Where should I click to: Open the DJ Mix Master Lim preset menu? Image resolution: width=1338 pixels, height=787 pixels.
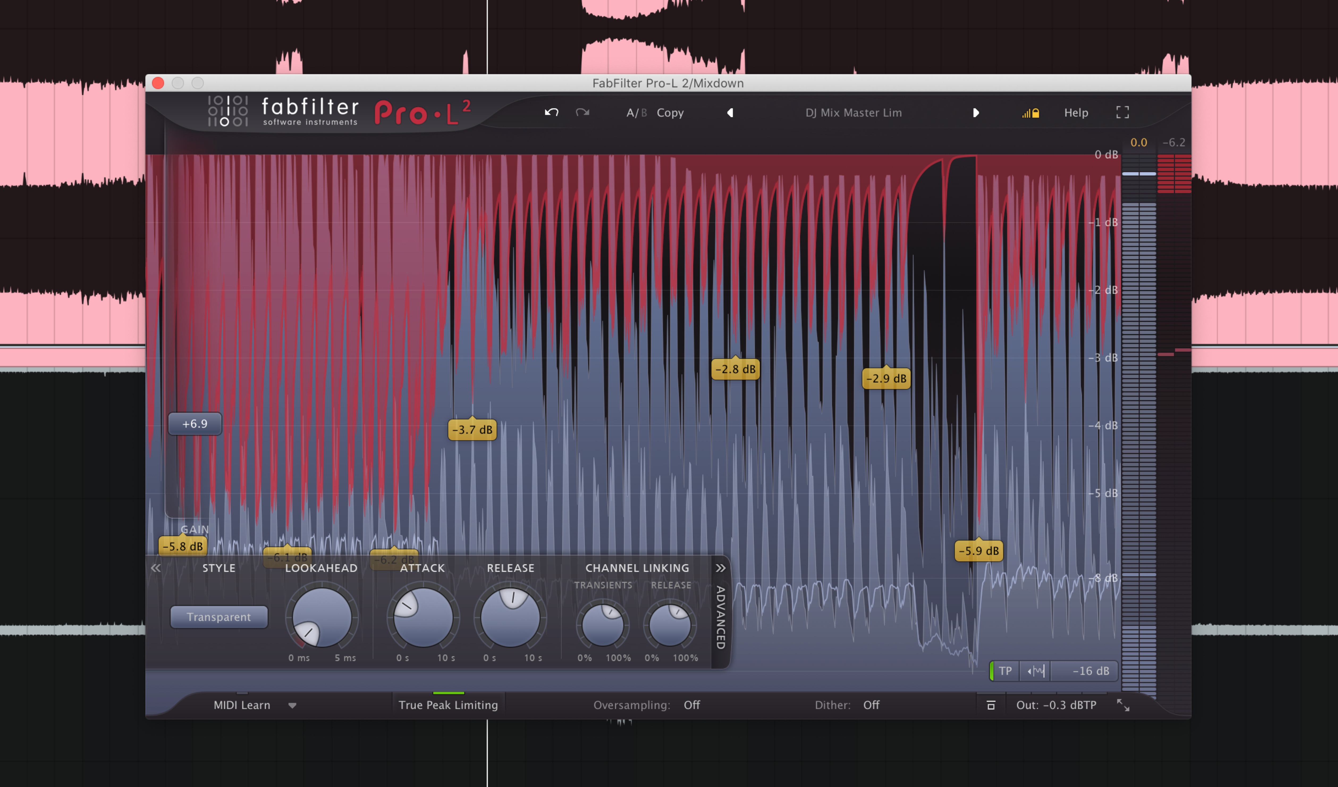(x=853, y=113)
